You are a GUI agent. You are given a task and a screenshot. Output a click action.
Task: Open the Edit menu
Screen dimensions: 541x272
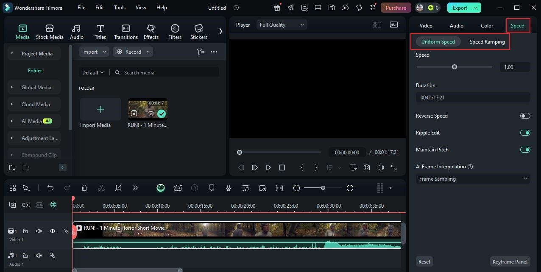point(100,8)
